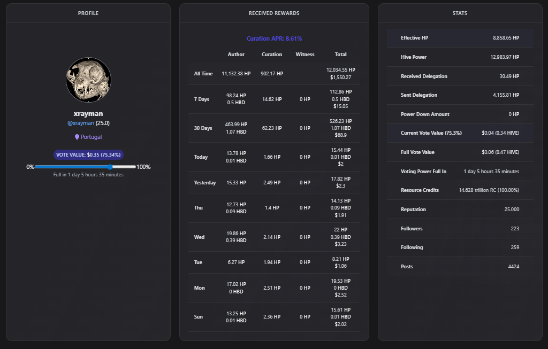The height and width of the screenshot is (349, 548).
Task: Click the 7 Days rewards row label
Action: pyautogui.click(x=202, y=99)
